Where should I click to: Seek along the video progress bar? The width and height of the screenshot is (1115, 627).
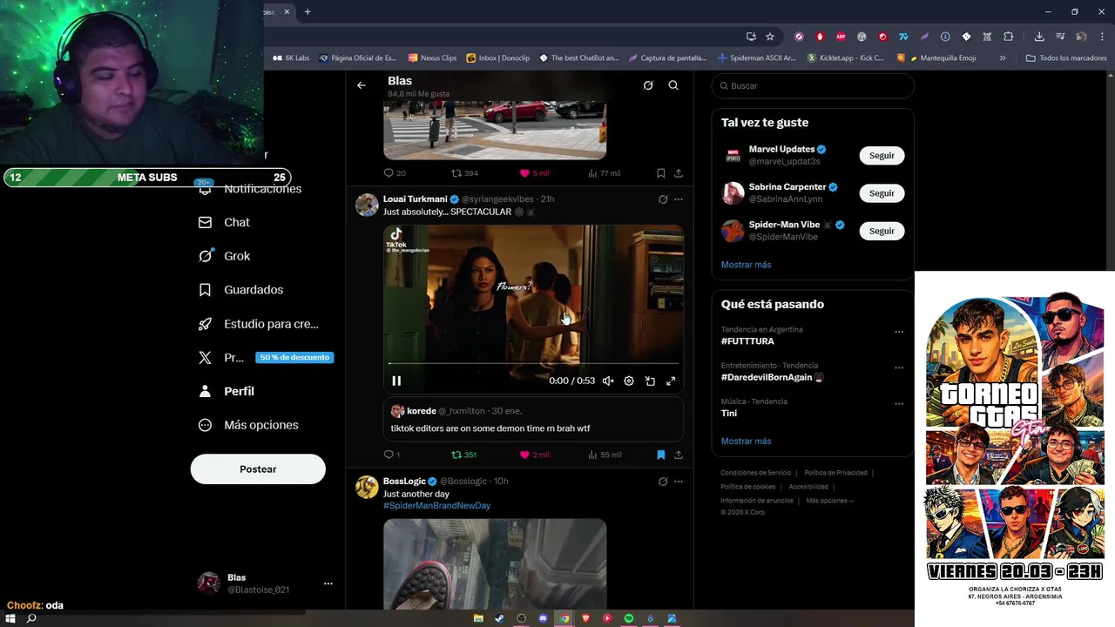click(533, 363)
